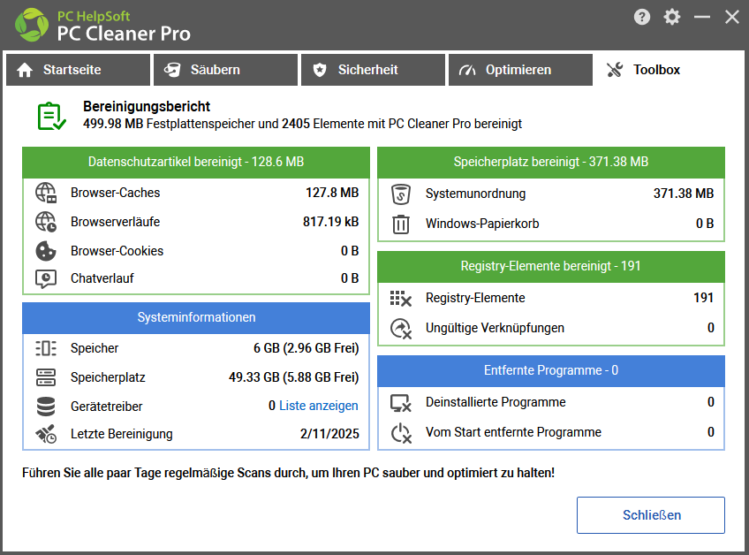Screen dimensions: 749x555
Task: Click the Bereinigungsbericht heading
Action: coord(147,106)
